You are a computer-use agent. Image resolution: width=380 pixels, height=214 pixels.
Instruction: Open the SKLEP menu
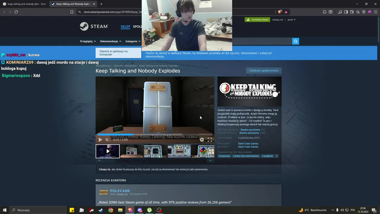[x=125, y=27]
